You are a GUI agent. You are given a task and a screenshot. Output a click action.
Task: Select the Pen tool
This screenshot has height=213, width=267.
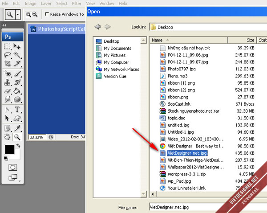tap(7, 110)
